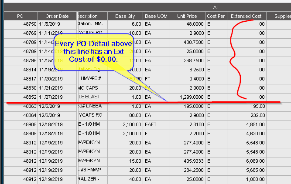Viewport: 291px width, 184px height.
Task: Click order date 12/6/2019 cell
Action: 57,116
